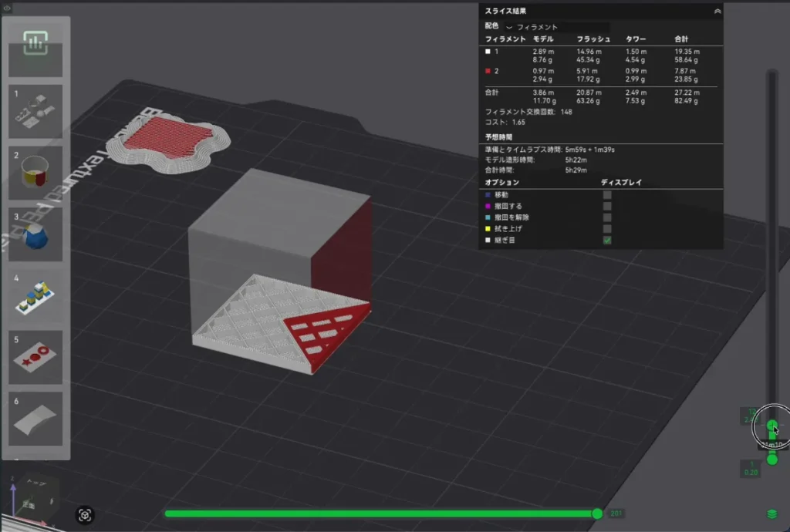Viewport: 790px width, 532px height.
Task: Click the フィラメント column header
Action: pos(505,39)
